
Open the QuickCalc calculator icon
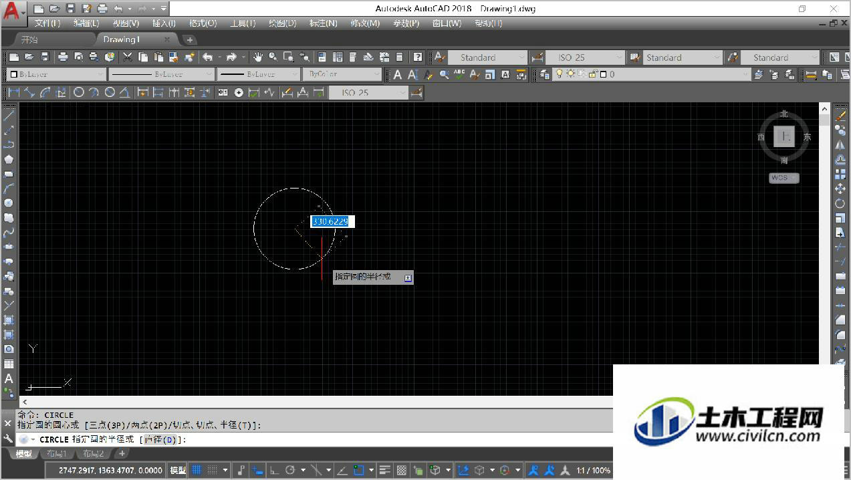coord(399,57)
